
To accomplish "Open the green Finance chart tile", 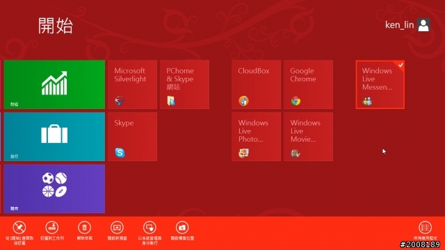I will click(54, 85).
